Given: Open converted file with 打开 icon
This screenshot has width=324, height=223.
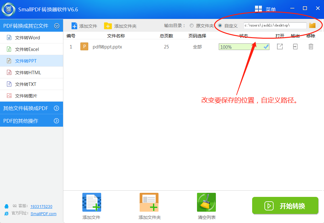Looking at the screenshot, I should click(x=280, y=47).
